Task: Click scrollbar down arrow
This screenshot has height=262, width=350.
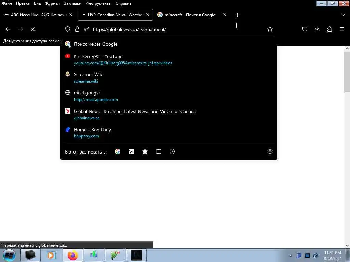Action: click(347, 246)
